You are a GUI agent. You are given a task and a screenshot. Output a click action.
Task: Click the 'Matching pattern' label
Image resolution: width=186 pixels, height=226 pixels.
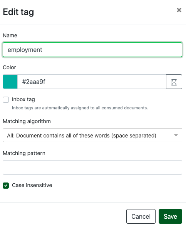click(x=24, y=153)
